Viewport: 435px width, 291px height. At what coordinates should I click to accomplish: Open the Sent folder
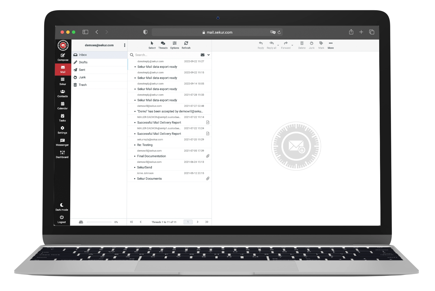100,70
